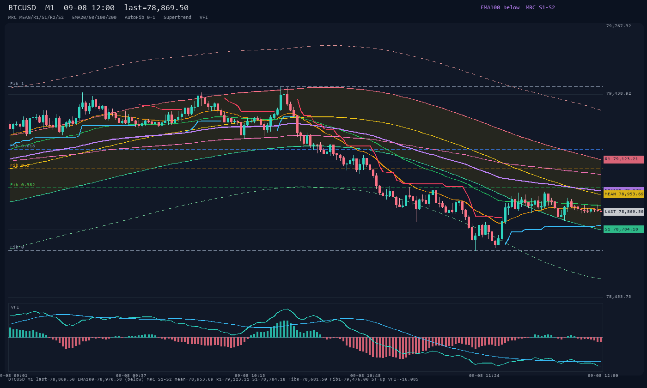The height and width of the screenshot is (388, 647).
Task: Select the M1 timeframe label in the title
Action: (x=50, y=8)
